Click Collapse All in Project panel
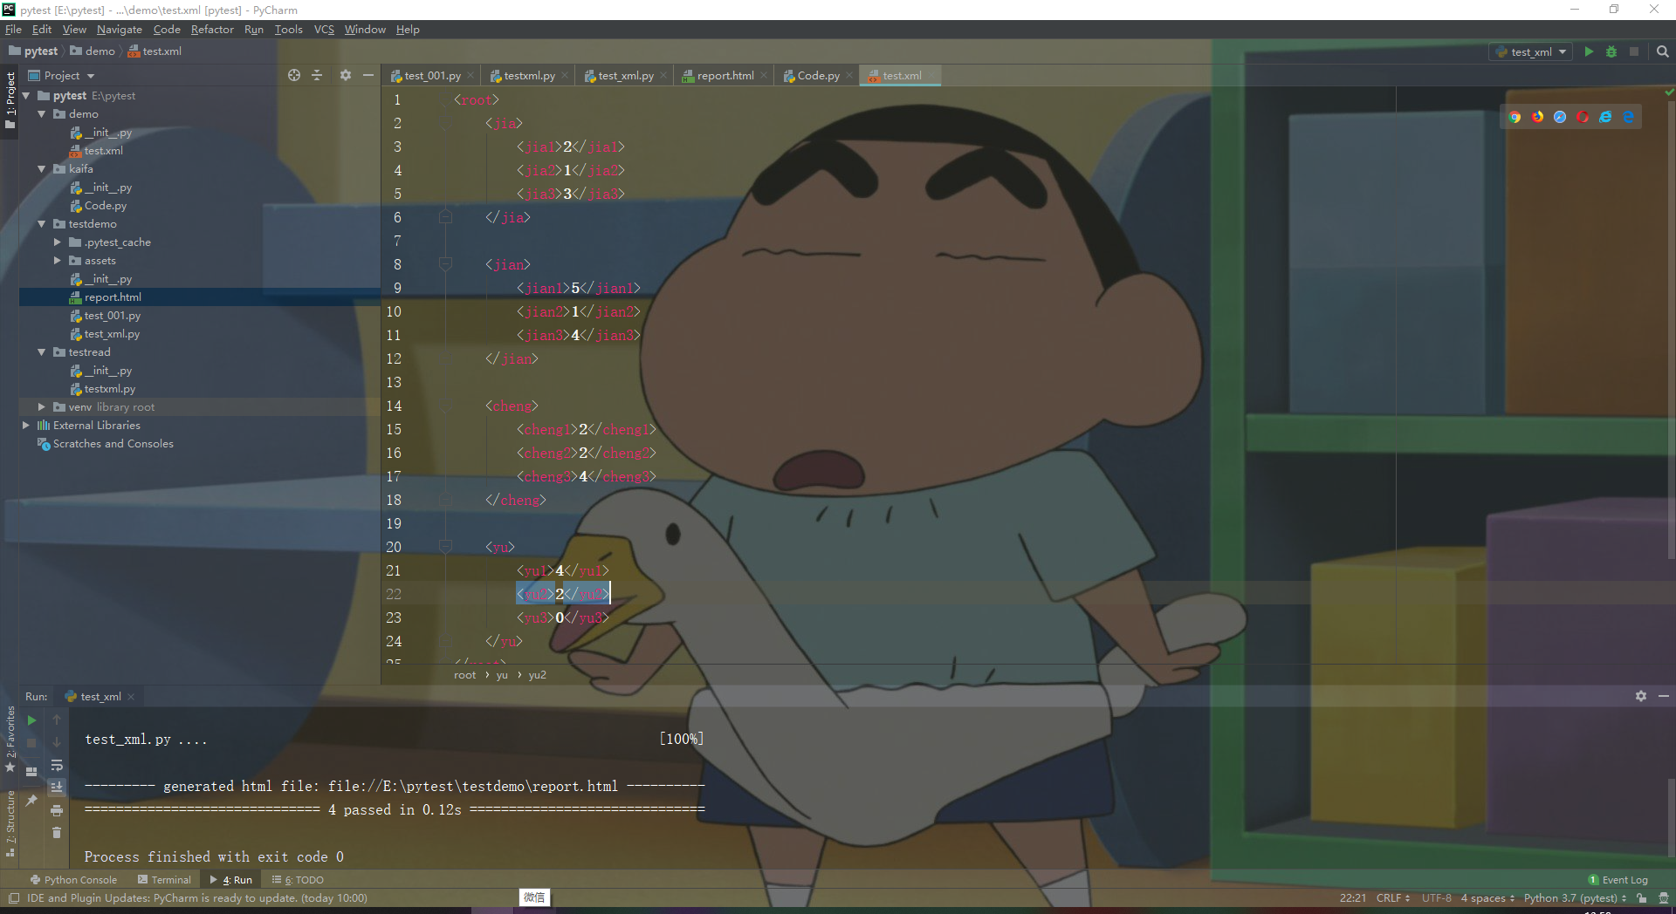 pyautogui.click(x=317, y=75)
